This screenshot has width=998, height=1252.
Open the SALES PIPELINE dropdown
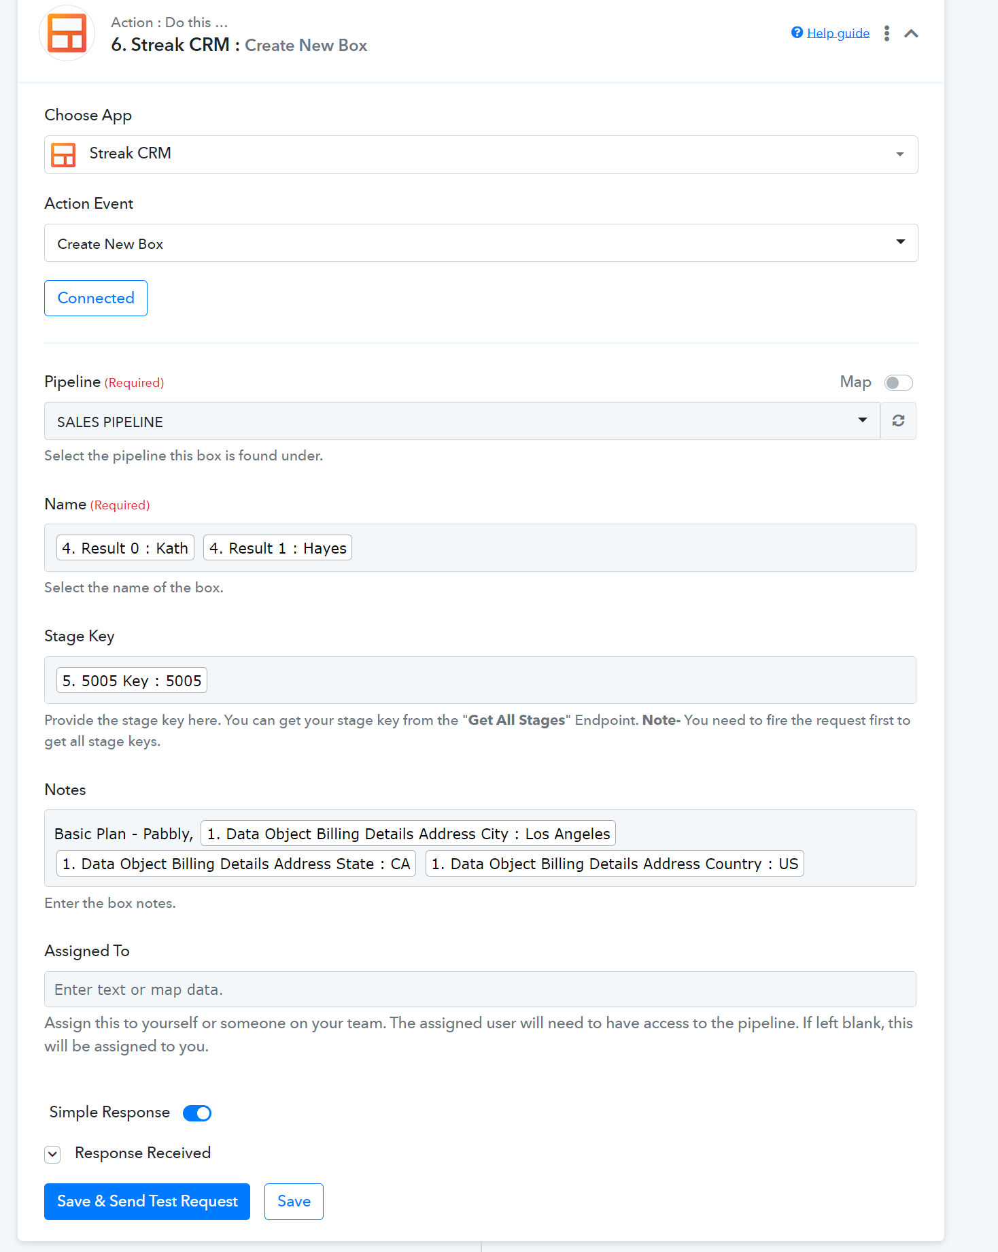[x=462, y=421]
